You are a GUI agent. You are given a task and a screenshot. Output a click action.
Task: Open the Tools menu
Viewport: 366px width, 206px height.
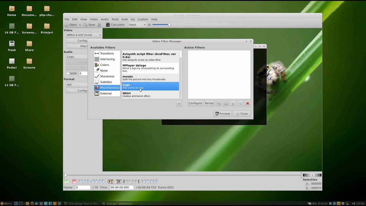click(115, 19)
